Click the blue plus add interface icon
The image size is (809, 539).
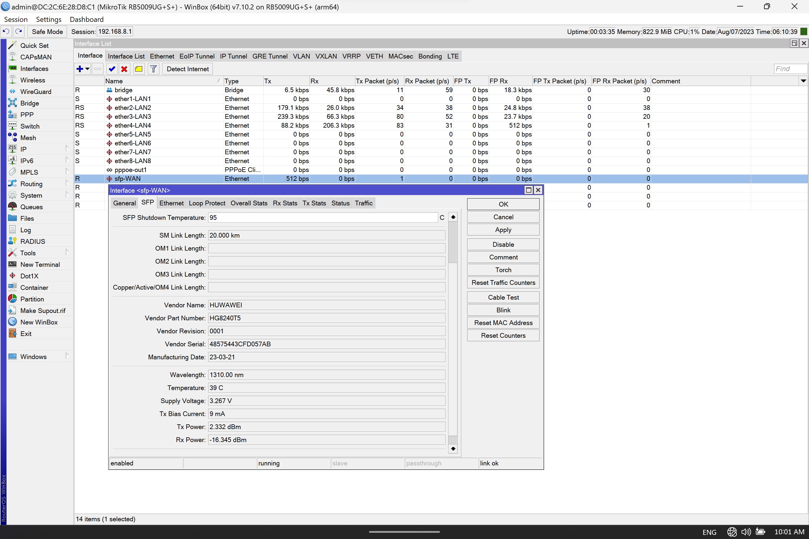80,69
